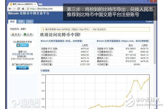Click the 注册 register button
Screen dimensions: 165x109
(x=28, y=34)
